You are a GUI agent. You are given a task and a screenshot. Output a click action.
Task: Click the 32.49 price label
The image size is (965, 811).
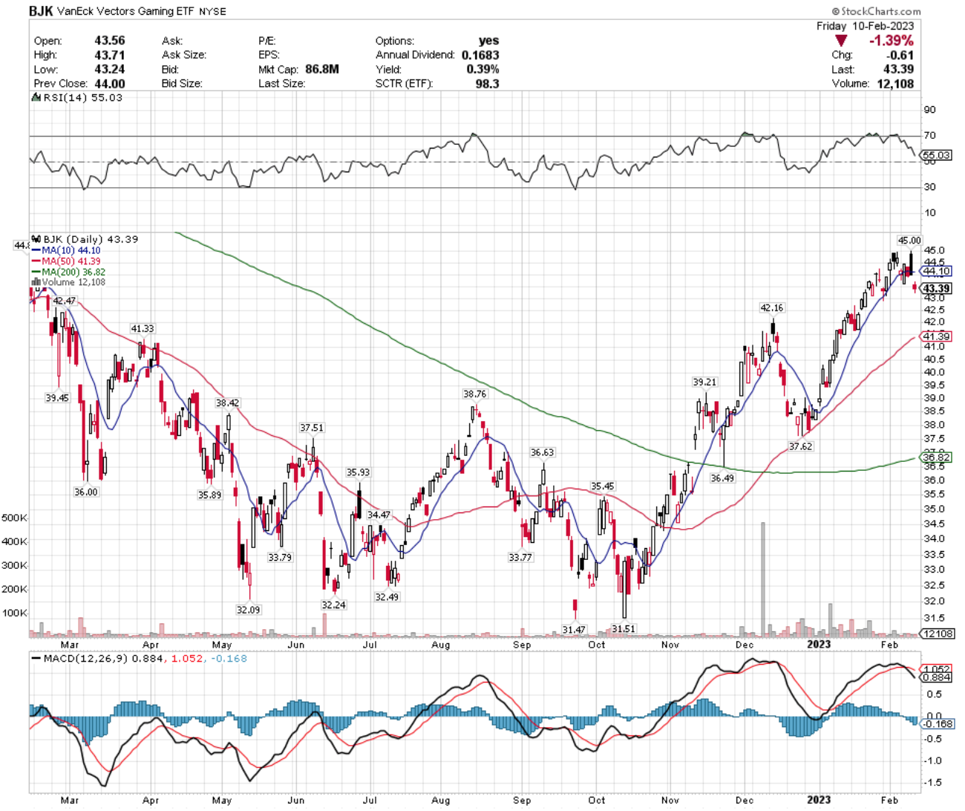387,597
